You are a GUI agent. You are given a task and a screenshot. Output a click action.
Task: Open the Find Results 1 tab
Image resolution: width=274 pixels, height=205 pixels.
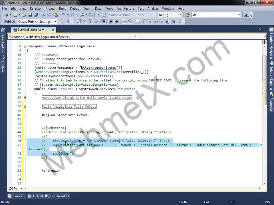pyautogui.click(x=57, y=196)
